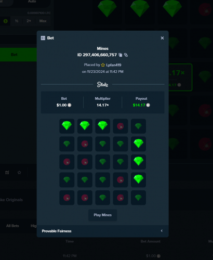
Task: Click bright gem in second row last tile
Action: [x=138, y=144]
